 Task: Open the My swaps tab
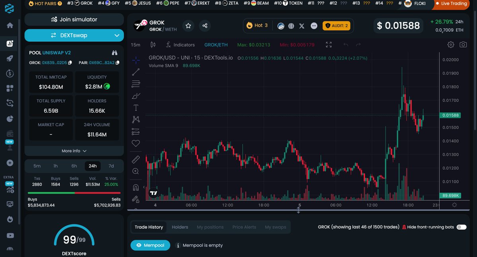[275, 227]
